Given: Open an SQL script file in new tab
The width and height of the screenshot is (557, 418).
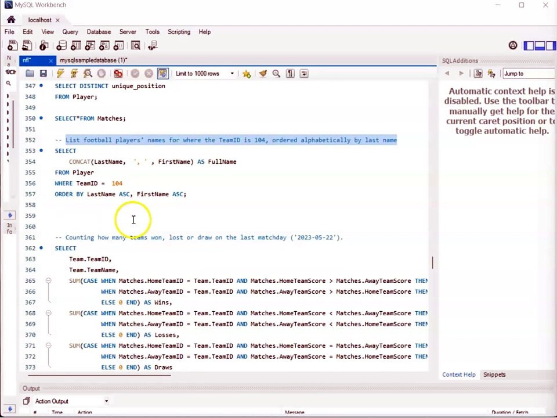Looking at the screenshot, I should pyautogui.click(x=27, y=45).
